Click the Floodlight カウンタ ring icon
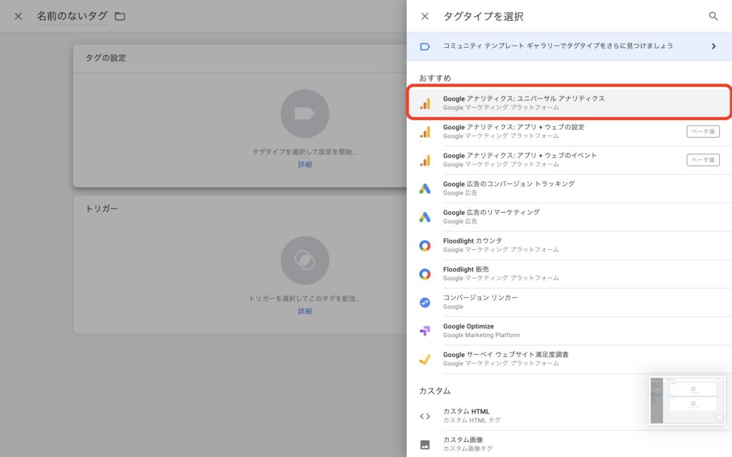This screenshot has width=732, height=457. click(425, 246)
